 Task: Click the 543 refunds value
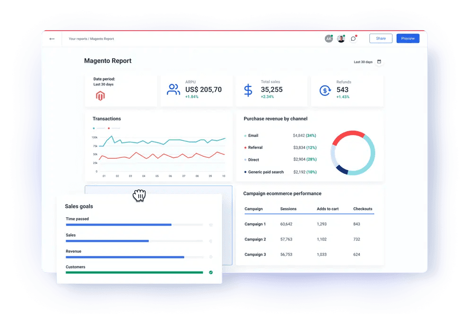pyautogui.click(x=342, y=90)
